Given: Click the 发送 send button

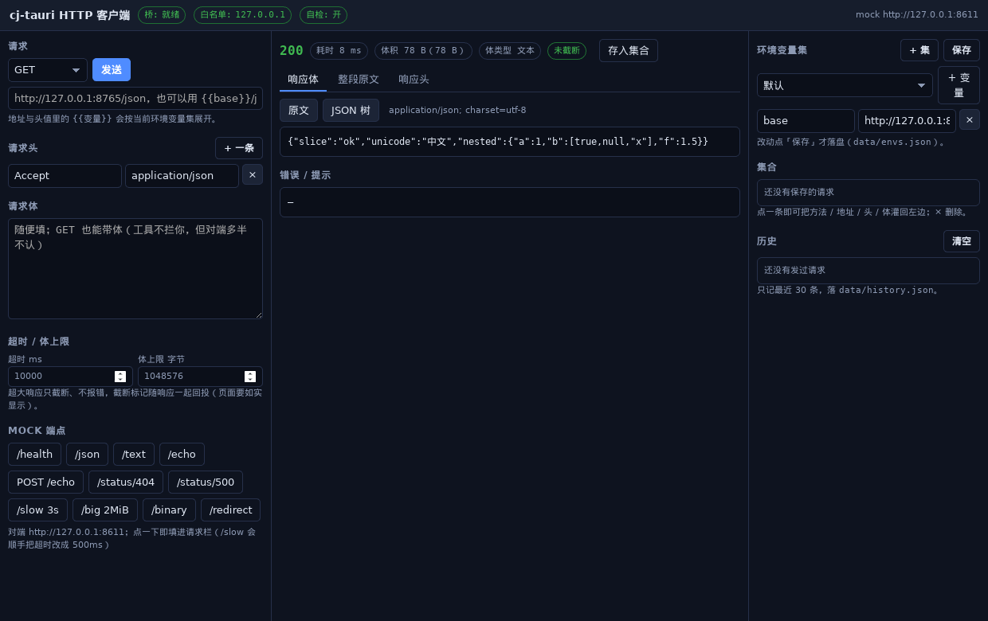Looking at the screenshot, I should [112, 70].
